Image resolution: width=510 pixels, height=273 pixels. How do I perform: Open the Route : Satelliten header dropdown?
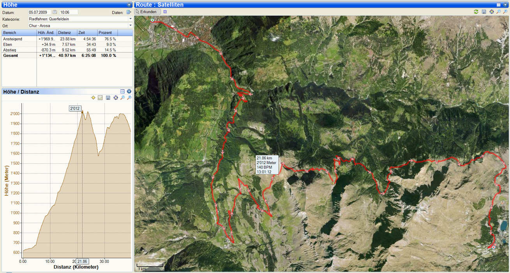click(x=505, y=5)
